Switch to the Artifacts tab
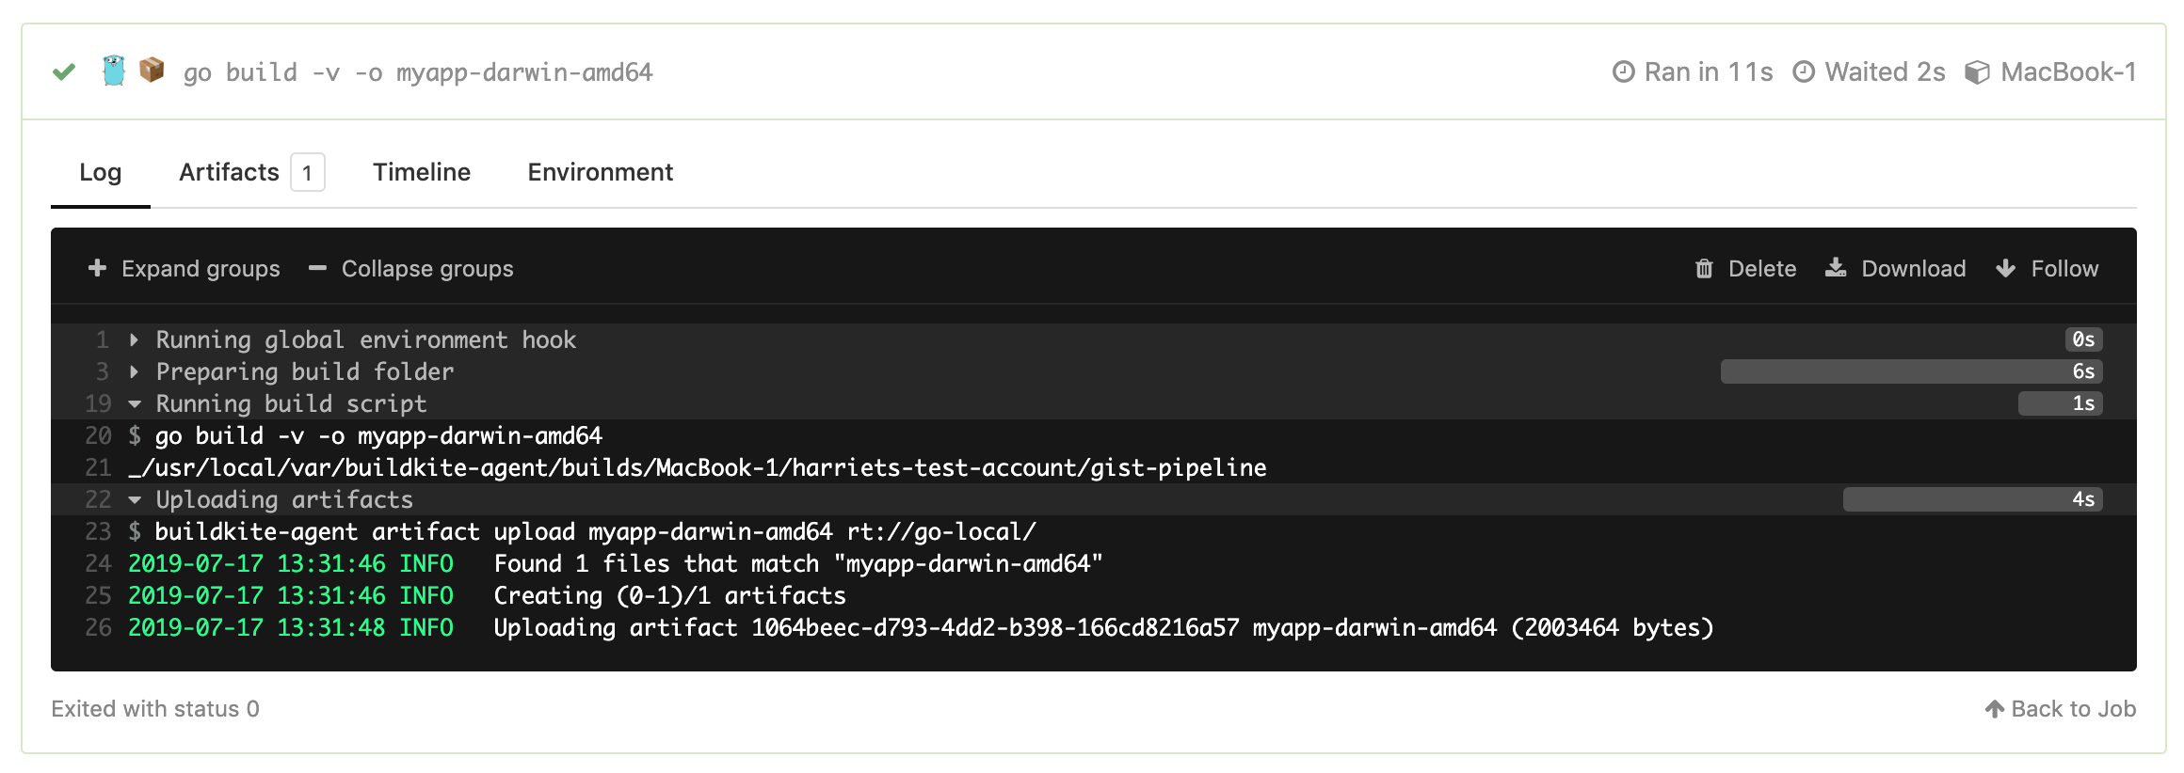Image resolution: width=2184 pixels, height=773 pixels. click(x=228, y=172)
